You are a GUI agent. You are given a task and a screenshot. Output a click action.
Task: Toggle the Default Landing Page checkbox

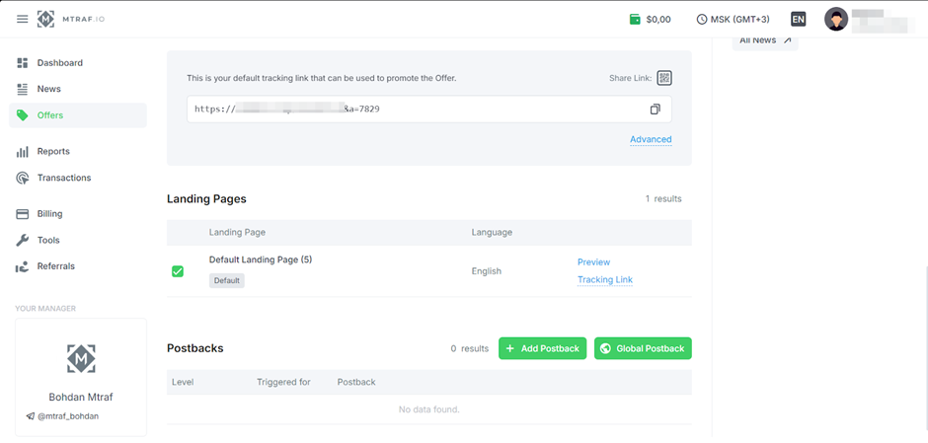[x=178, y=271]
